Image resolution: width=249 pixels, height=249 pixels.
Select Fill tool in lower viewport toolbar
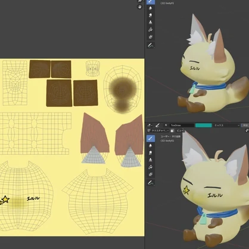coord(151,167)
